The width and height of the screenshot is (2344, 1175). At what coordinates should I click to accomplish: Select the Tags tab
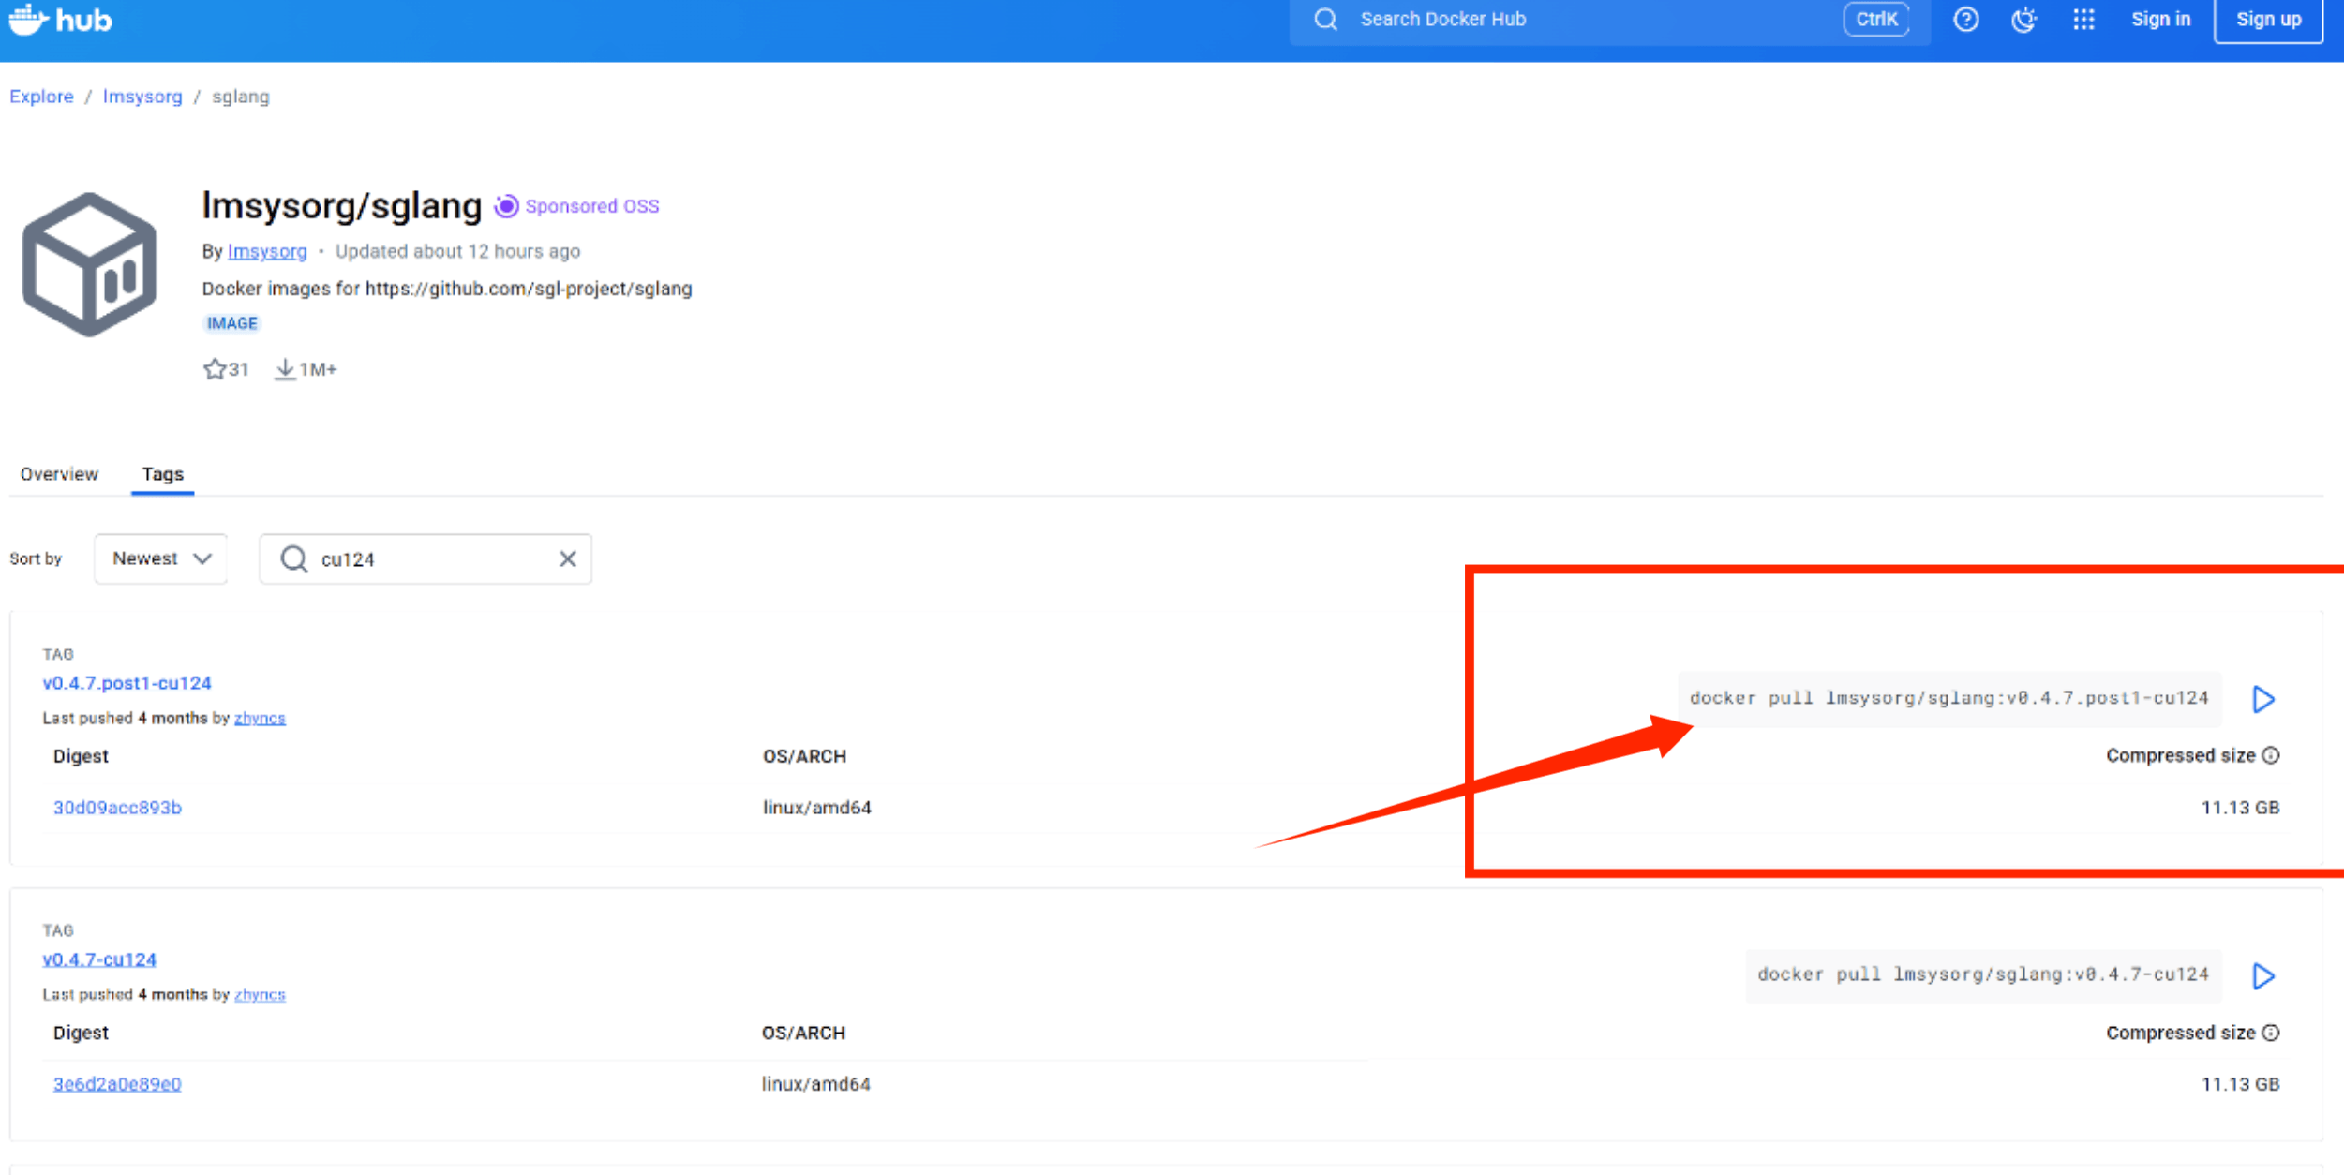pyautogui.click(x=162, y=474)
